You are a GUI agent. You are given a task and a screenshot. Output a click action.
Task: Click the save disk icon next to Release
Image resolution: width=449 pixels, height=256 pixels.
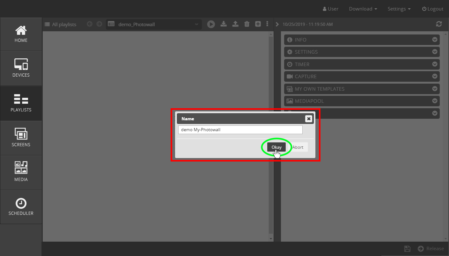[407, 249]
